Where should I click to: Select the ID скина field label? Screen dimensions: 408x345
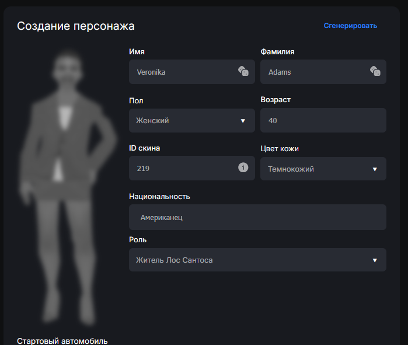[x=144, y=148]
